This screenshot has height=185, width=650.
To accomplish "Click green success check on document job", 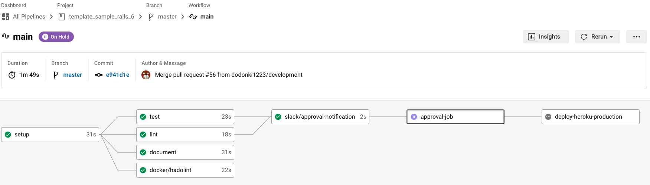I will (143, 152).
